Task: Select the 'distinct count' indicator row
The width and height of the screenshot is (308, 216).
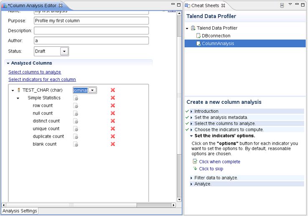Action: point(46,121)
